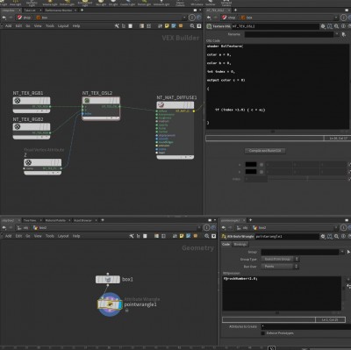Click the magnifier icon in Attribute Wrangle header
The height and width of the screenshot is (350, 351).
(x=336, y=236)
